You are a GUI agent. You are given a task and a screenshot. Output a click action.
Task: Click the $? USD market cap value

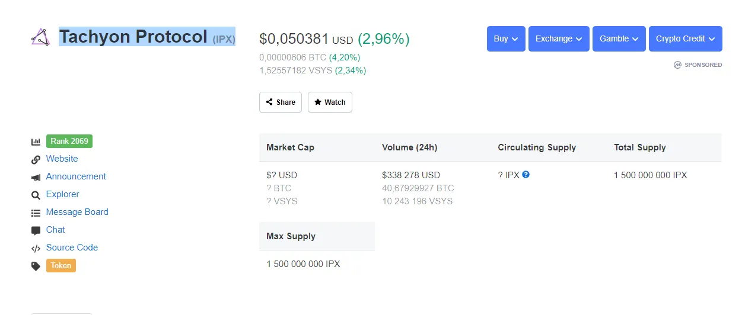[x=282, y=175]
